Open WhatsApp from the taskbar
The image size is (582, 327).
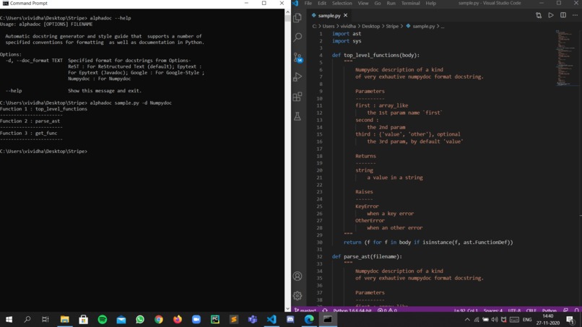[140, 319]
